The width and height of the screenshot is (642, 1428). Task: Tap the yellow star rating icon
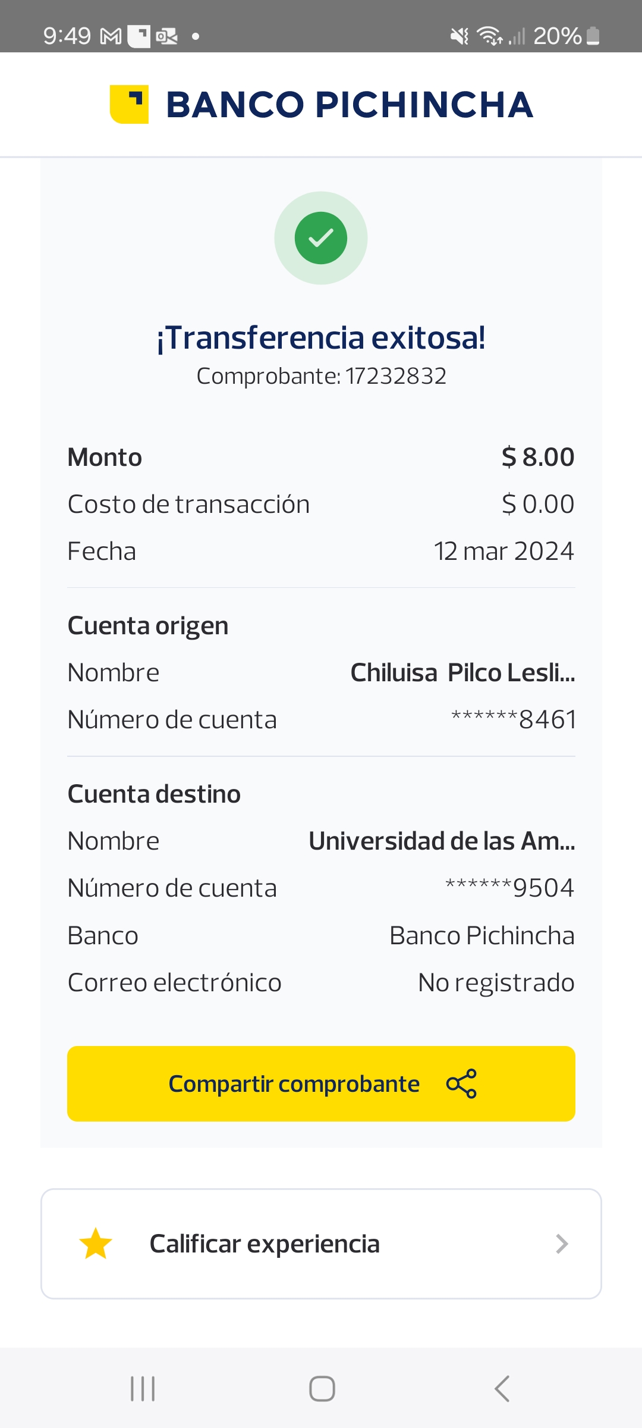pyautogui.click(x=96, y=1244)
